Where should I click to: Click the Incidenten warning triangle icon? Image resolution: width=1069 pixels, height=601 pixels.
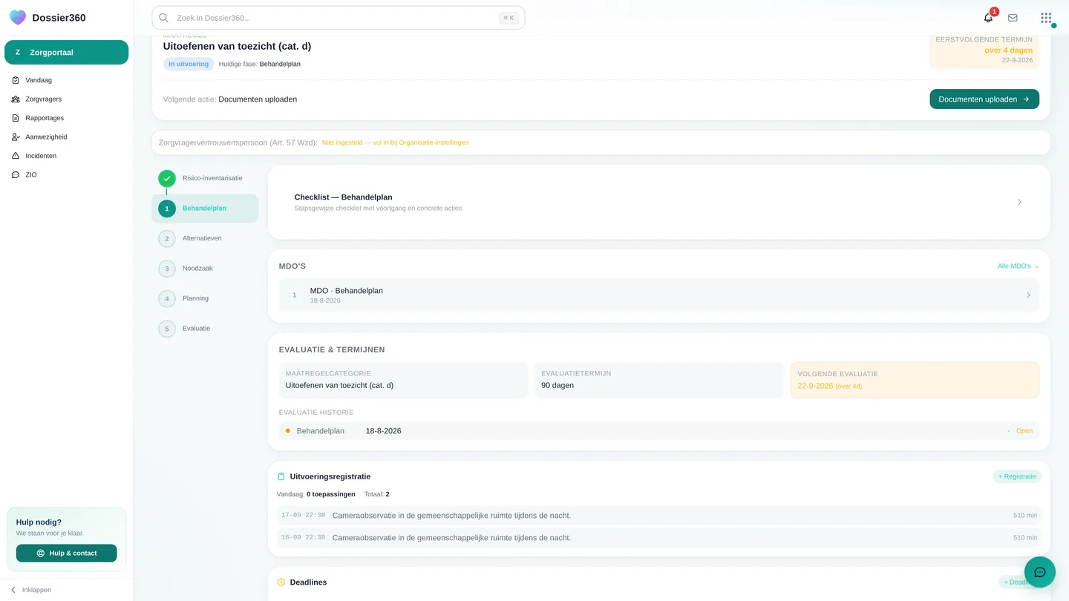tap(16, 156)
